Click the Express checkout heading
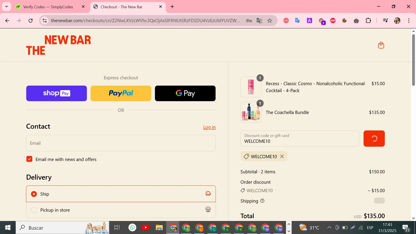This screenshot has height=234, width=416. [x=121, y=78]
